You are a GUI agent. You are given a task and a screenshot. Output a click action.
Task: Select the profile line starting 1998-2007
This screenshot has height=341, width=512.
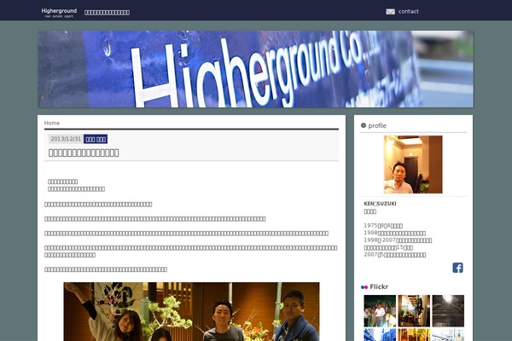(398, 240)
